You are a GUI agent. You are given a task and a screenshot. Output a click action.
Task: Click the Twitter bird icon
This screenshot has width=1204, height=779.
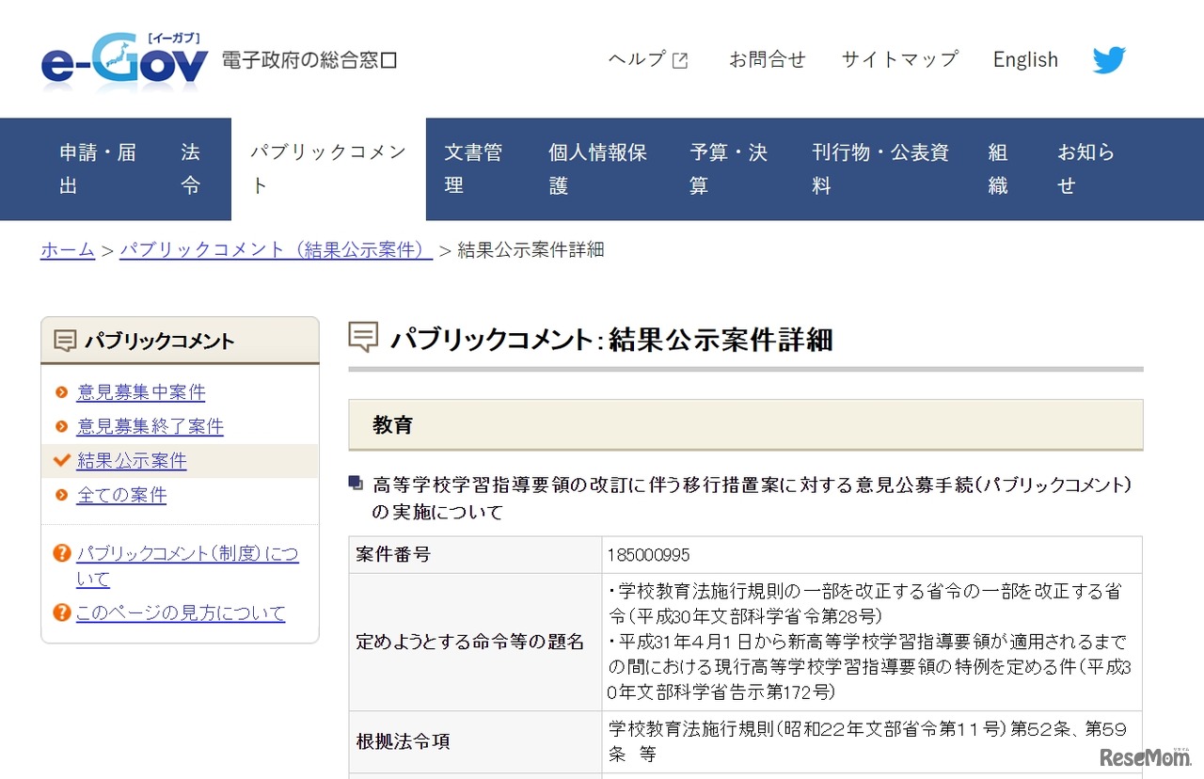1109,59
